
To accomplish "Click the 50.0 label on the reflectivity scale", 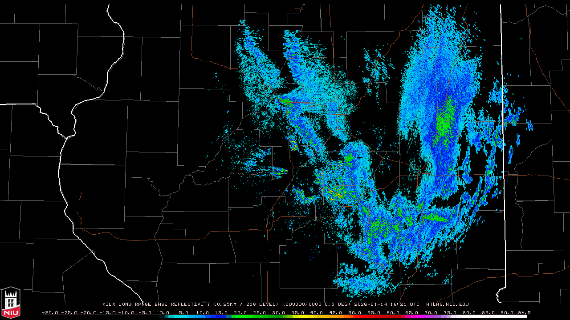I will 354,312.
